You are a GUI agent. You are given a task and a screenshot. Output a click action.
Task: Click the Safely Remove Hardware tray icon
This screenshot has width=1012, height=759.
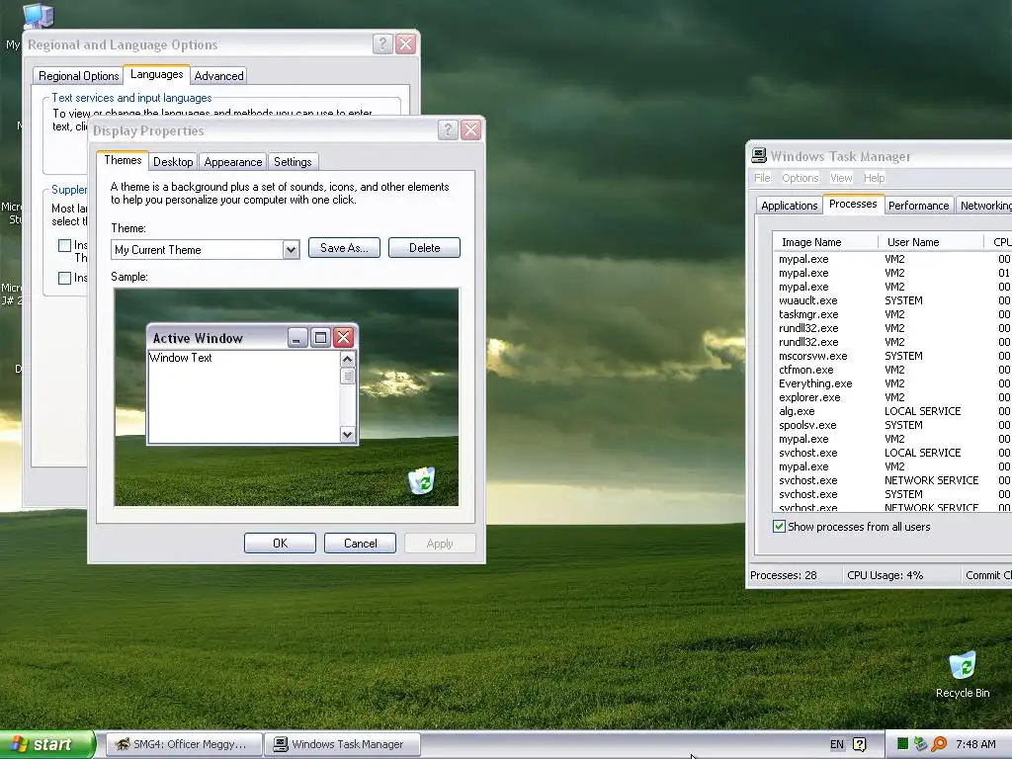tap(920, 744)
